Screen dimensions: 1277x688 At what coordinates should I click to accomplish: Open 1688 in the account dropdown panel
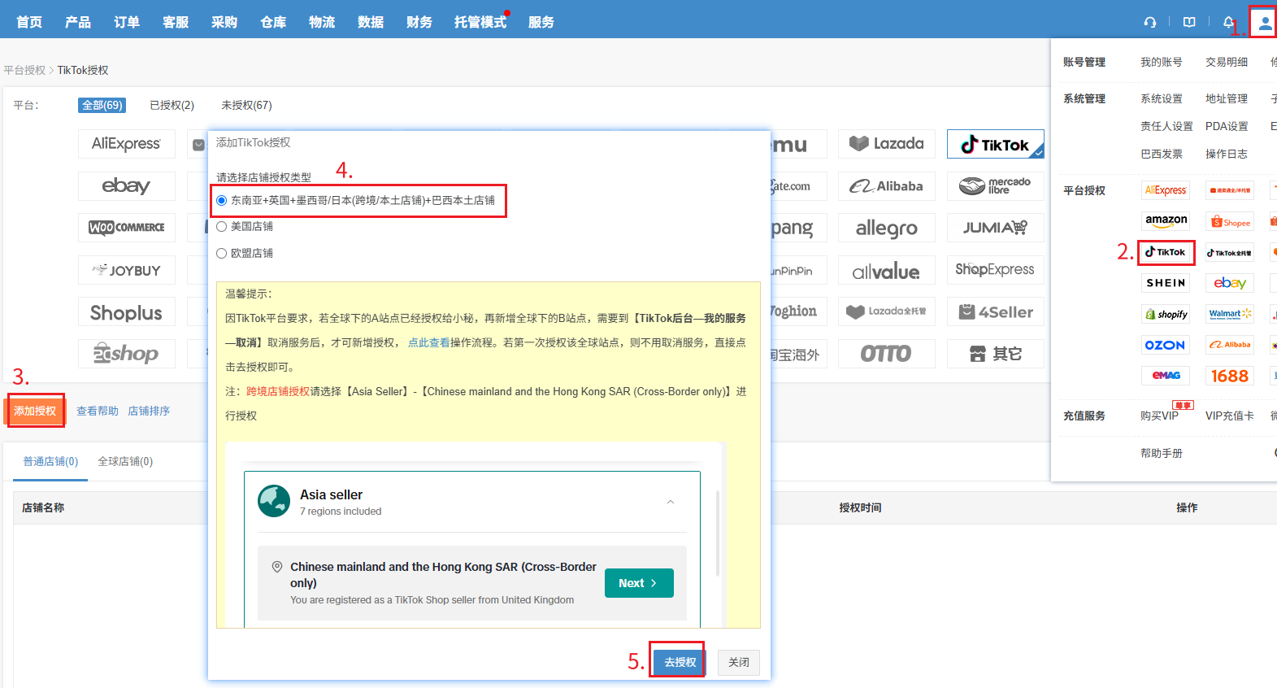tap(1230, 376)
